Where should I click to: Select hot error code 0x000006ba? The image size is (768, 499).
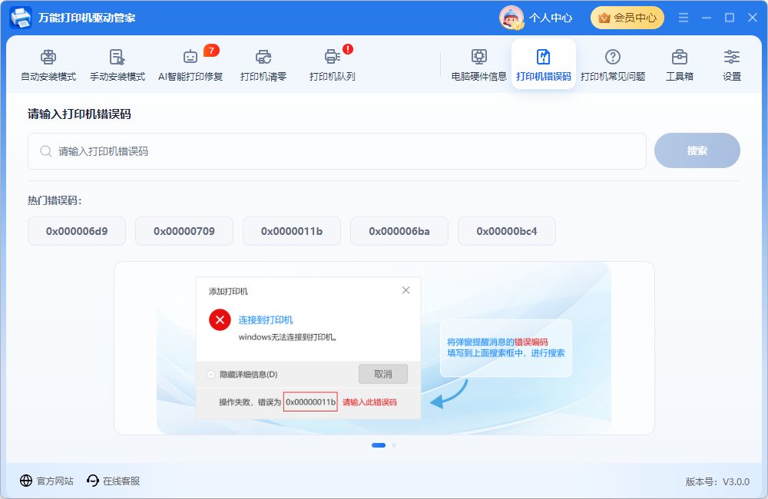tap(399, 231)
